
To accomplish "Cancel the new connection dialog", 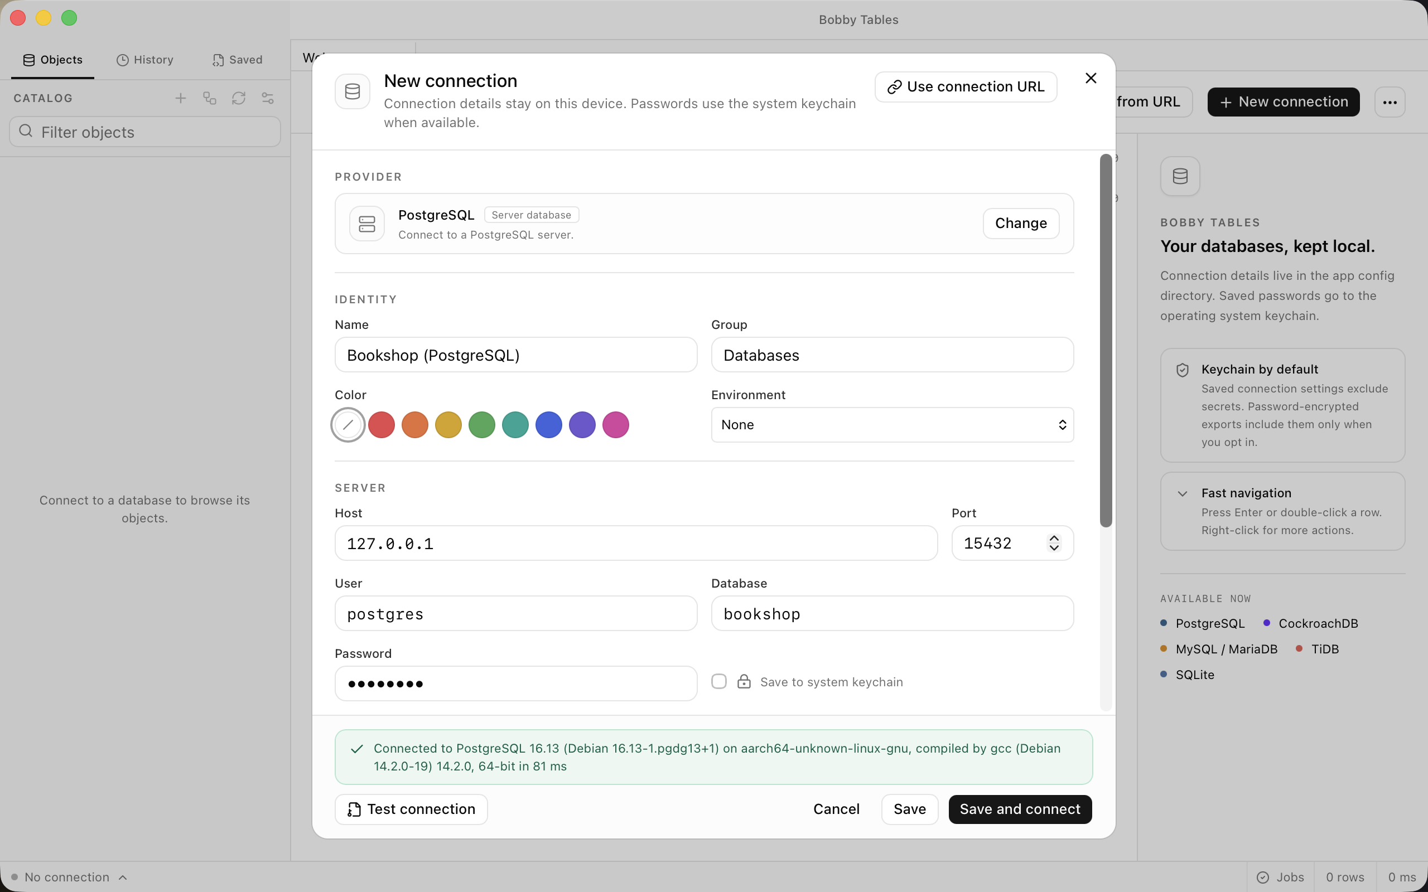I will (836, 809).
